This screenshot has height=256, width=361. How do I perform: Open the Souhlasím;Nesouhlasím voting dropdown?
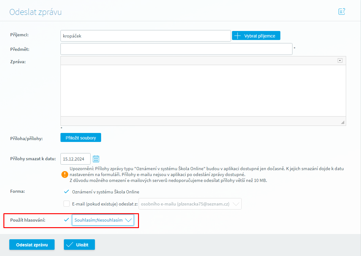point(103,220)
